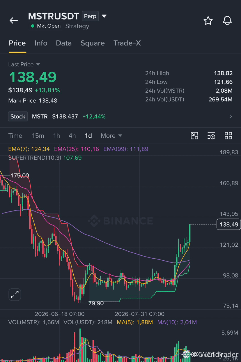Tap the +13,81% change percentage

[47, 90]
